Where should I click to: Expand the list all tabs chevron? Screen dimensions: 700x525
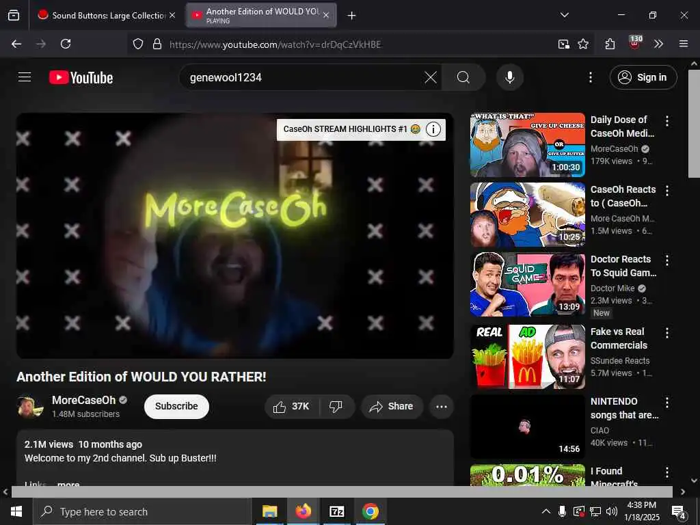pyautogui.click(x=564, y=15)
